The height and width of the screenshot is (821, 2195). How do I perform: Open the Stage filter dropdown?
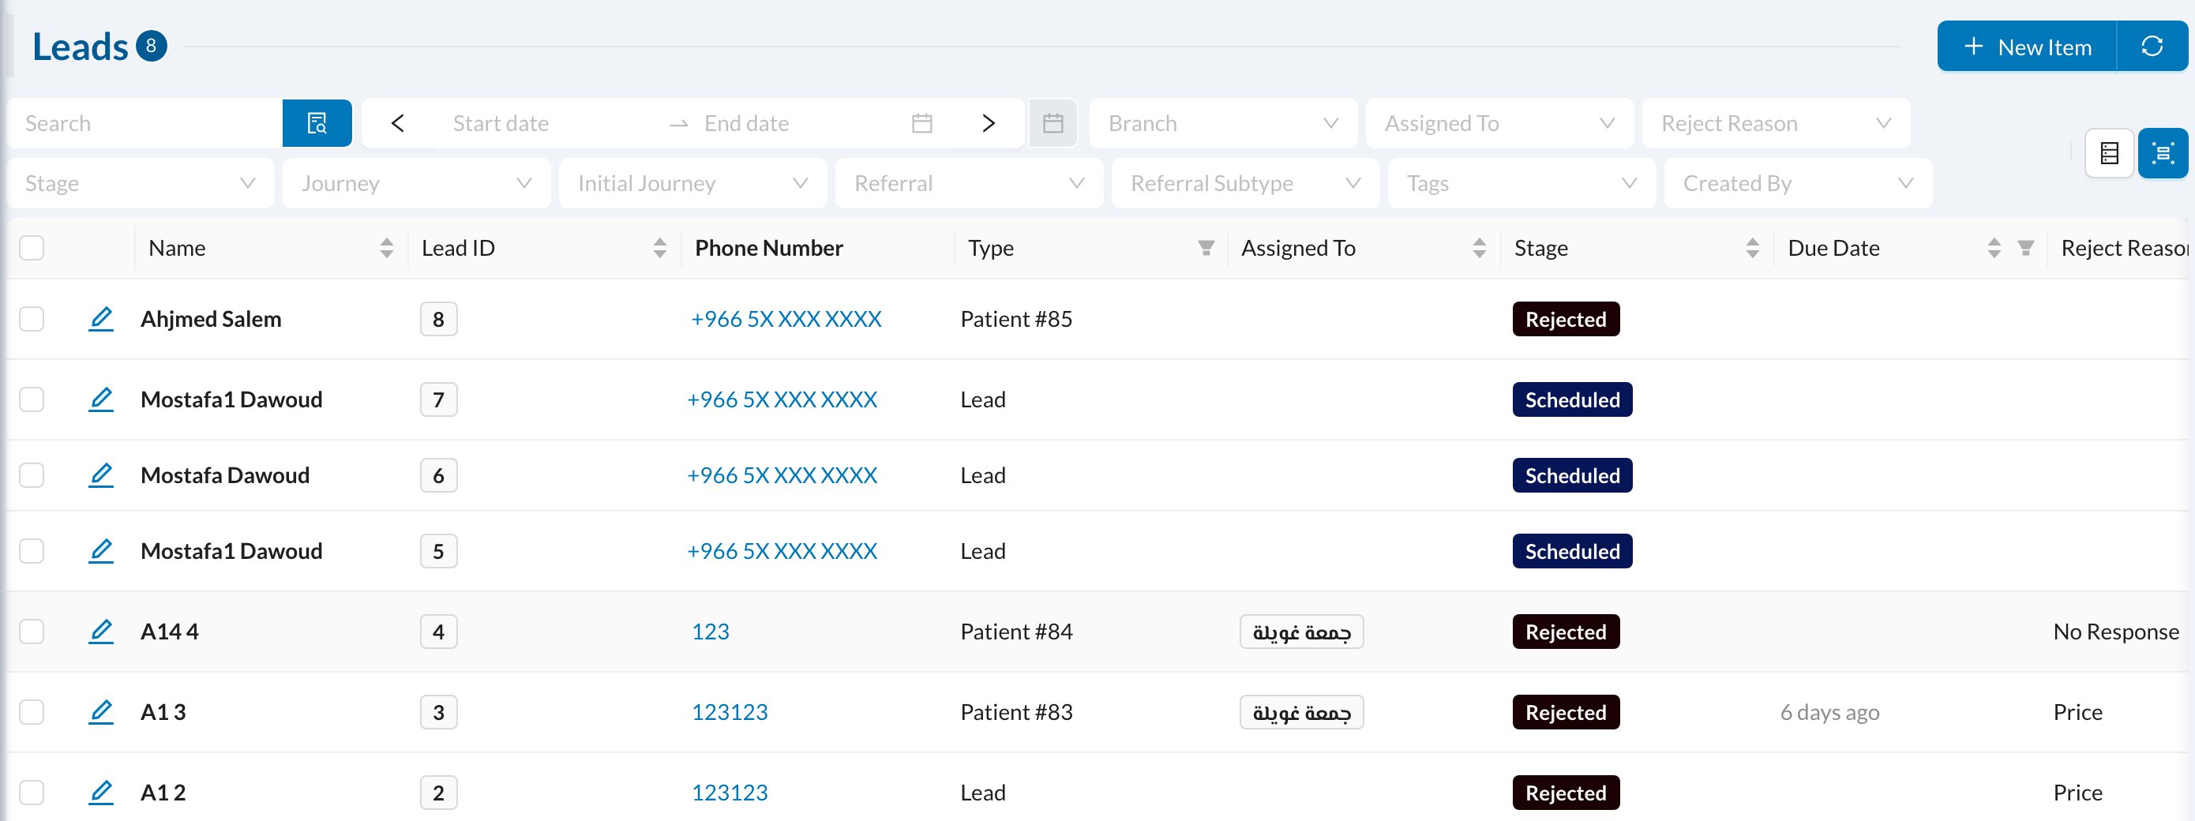(141, 183)
